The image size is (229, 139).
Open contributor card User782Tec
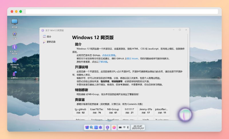click(x=97, y=111)
